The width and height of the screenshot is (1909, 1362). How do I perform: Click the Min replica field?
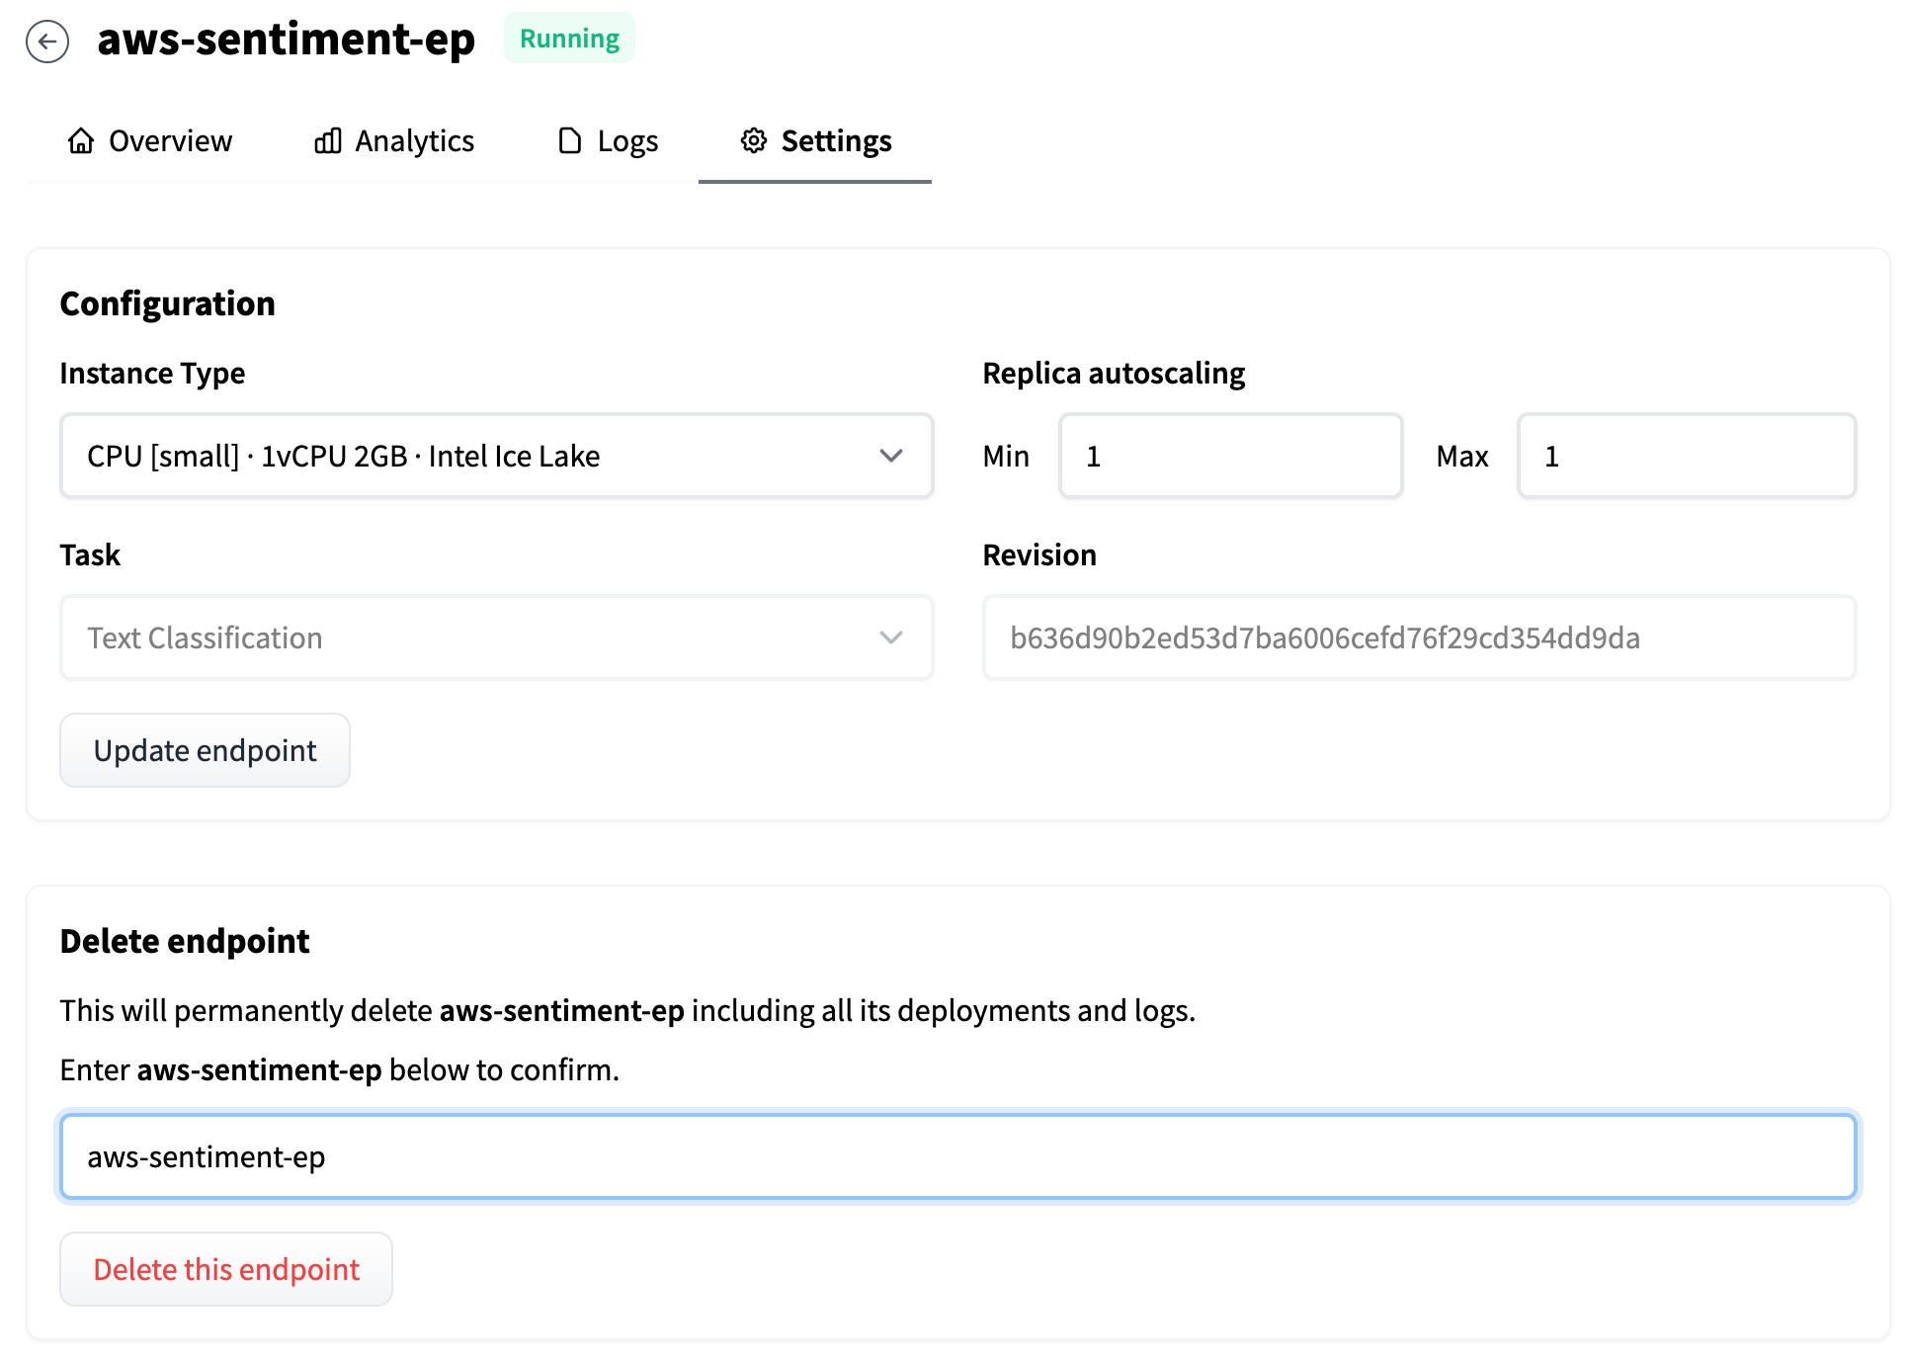1230,456
